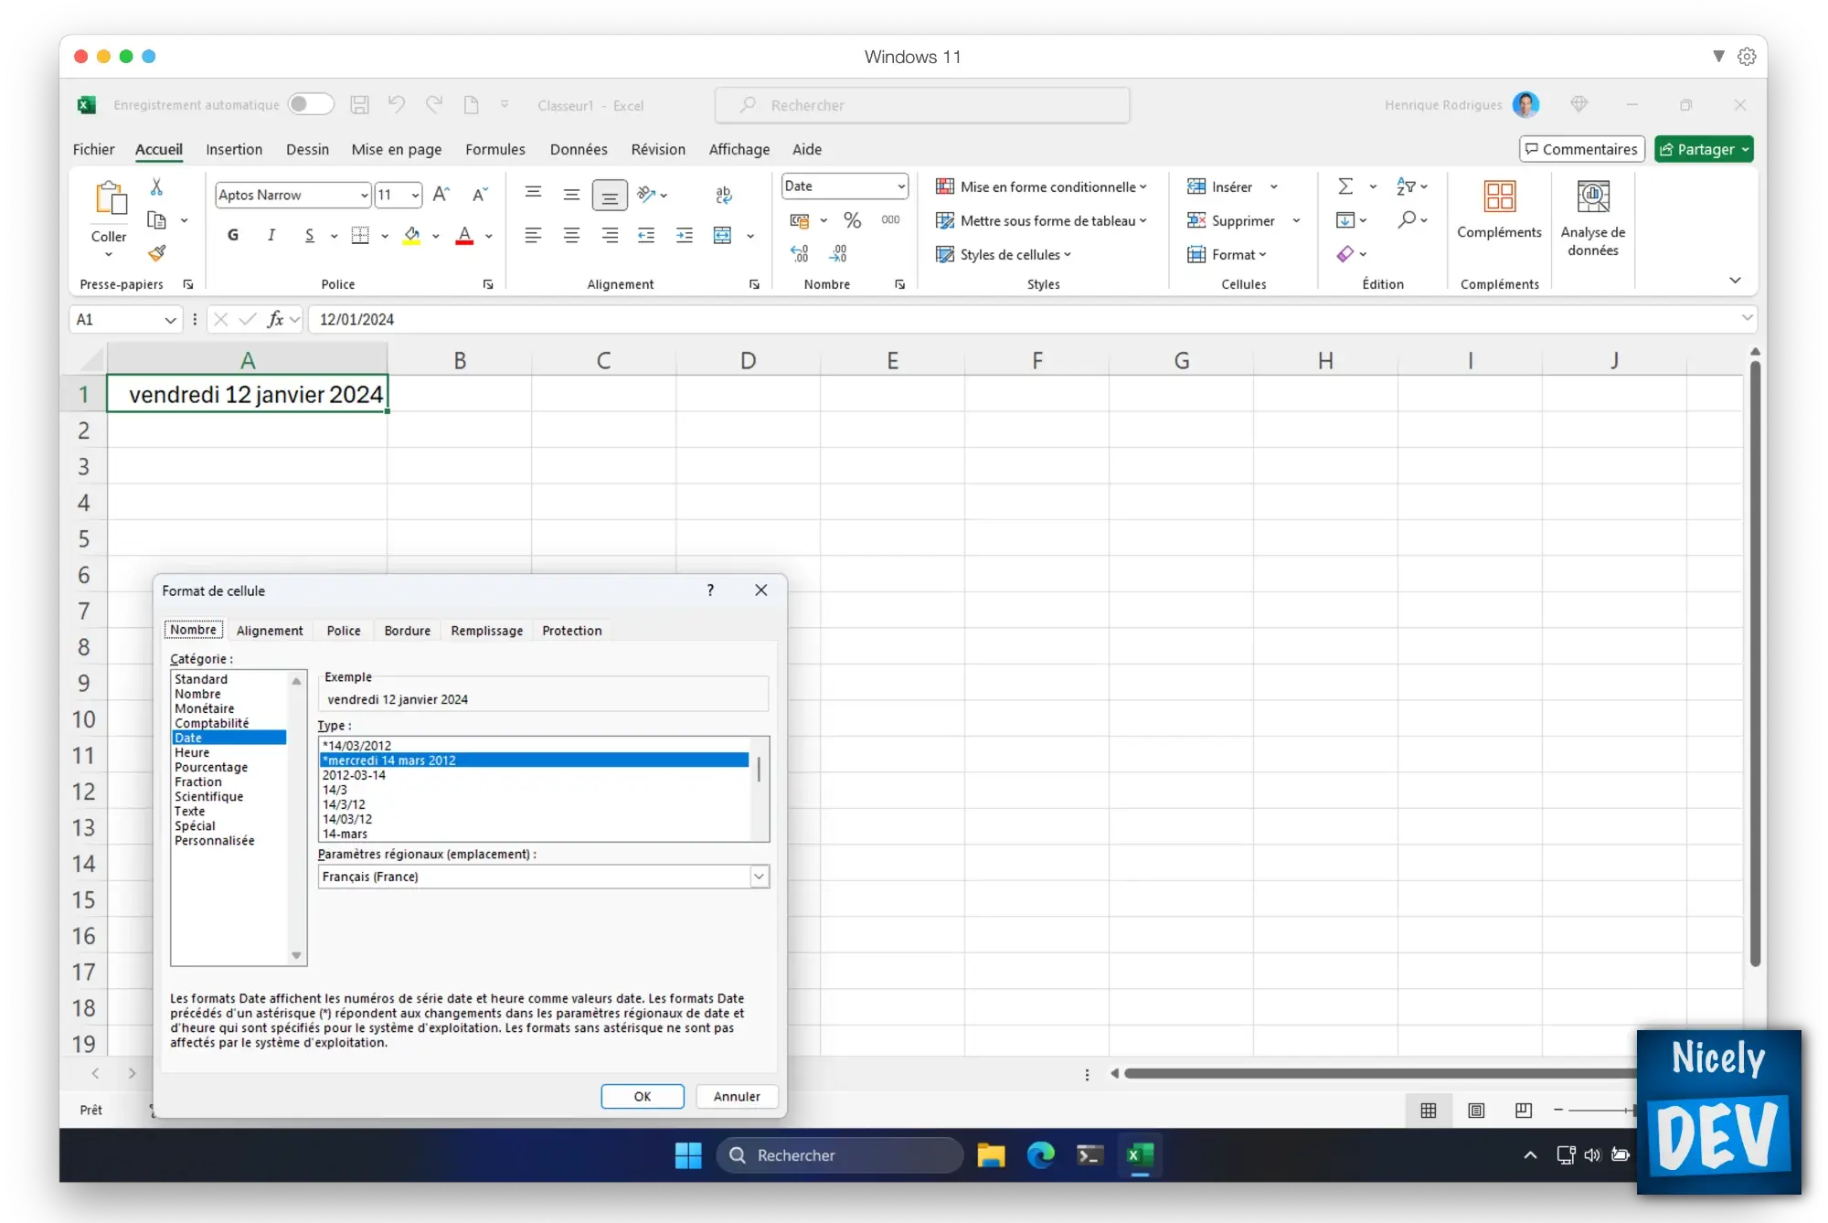Open the Français (France) locale dropdown
The width and height of the screenshot is (1828, 1223).
click(759, 877)
